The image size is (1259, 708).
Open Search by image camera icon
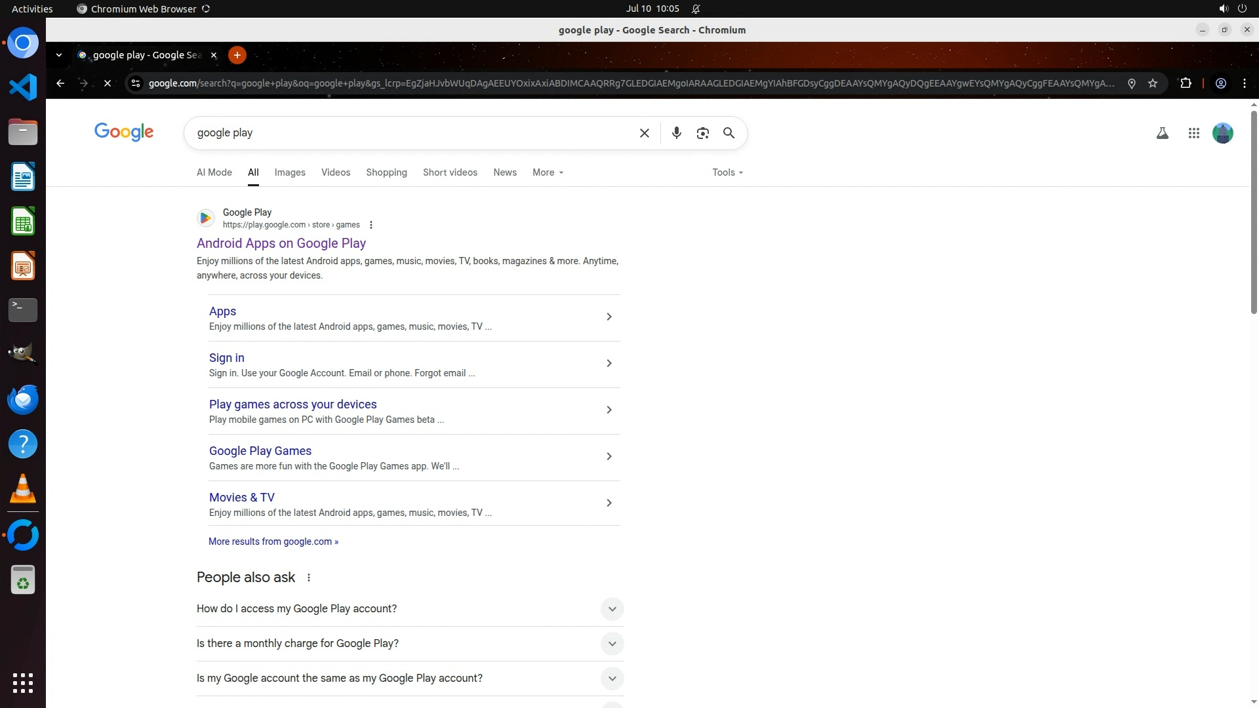[702, 133]
